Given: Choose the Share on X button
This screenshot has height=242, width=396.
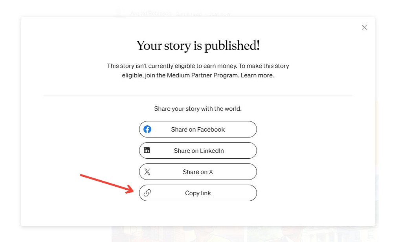Looking at the screenshot, I should coord(198,172).
